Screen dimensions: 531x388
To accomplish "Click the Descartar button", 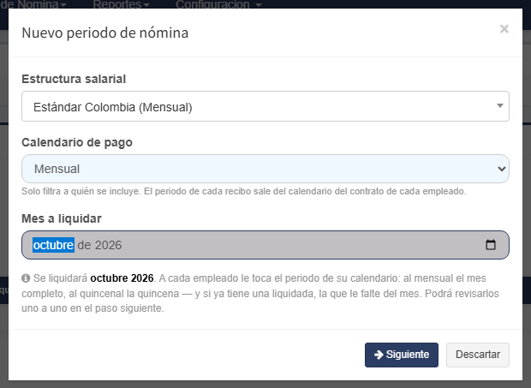I will 478,355.
